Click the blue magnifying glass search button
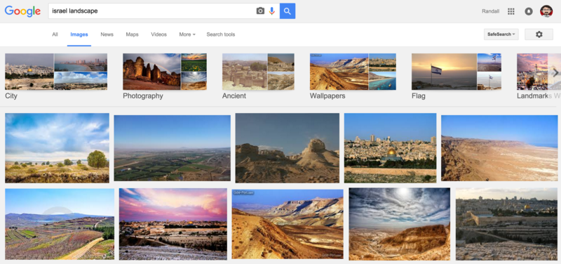Viewport: 561px width, 264px height. pyautogui.click(x=288, y=11)
